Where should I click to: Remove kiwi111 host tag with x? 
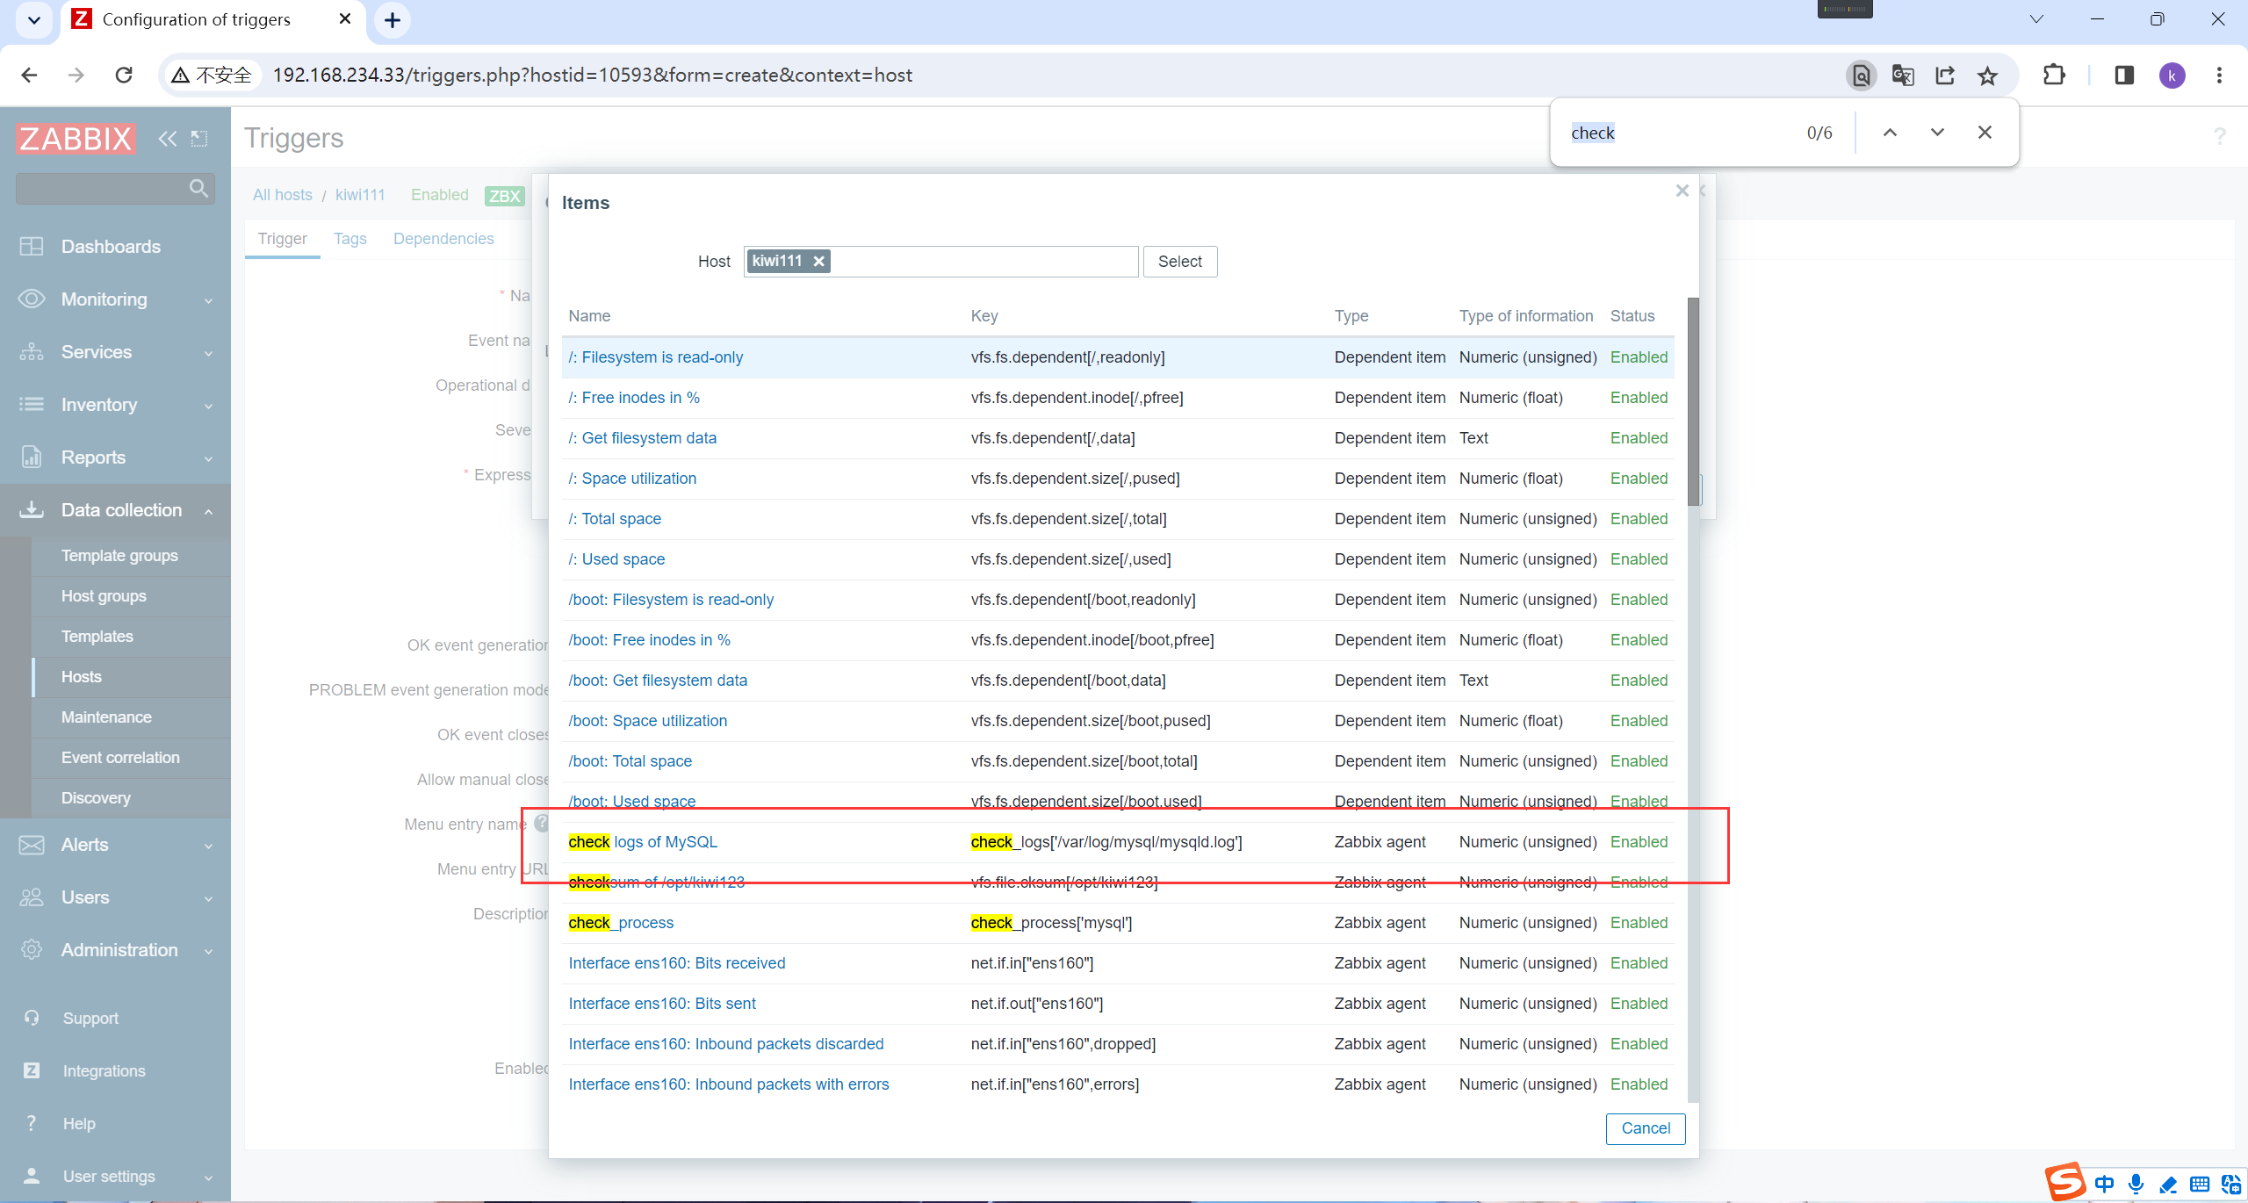818,261
